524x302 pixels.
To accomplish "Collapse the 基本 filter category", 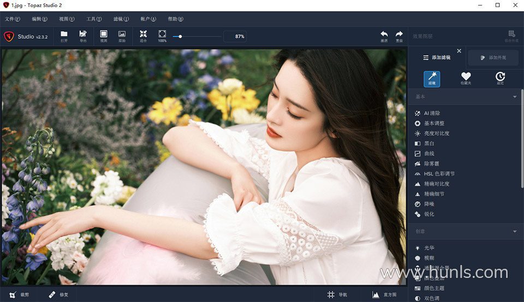I will (x=514, y=97).
